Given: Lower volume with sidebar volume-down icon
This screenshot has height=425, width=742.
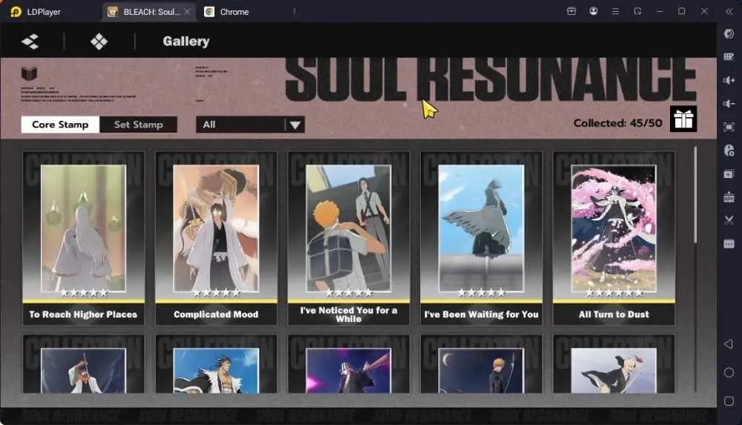Looking at the screenshot, I should (729, 103).
